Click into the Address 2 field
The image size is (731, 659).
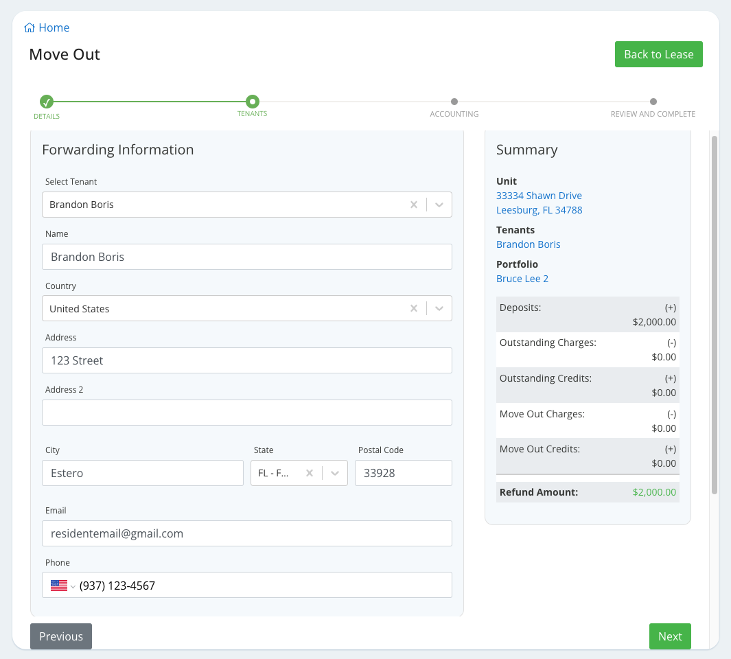click(x=247, y=413)
